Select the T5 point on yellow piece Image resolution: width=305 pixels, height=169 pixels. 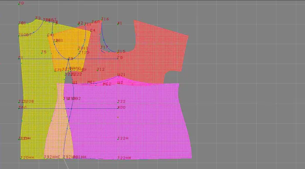click(42, 53)
